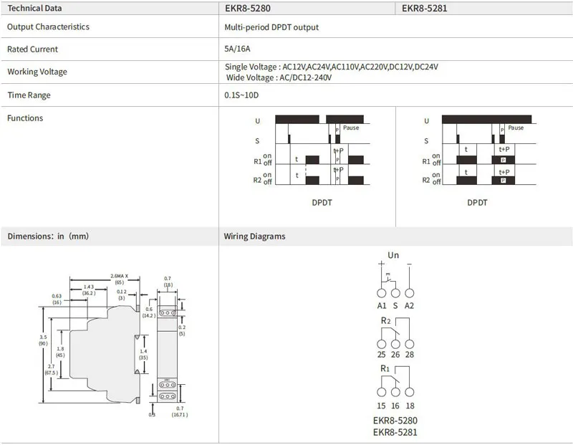Select terminal 28 circle of relay R2

tap(409, 343)
